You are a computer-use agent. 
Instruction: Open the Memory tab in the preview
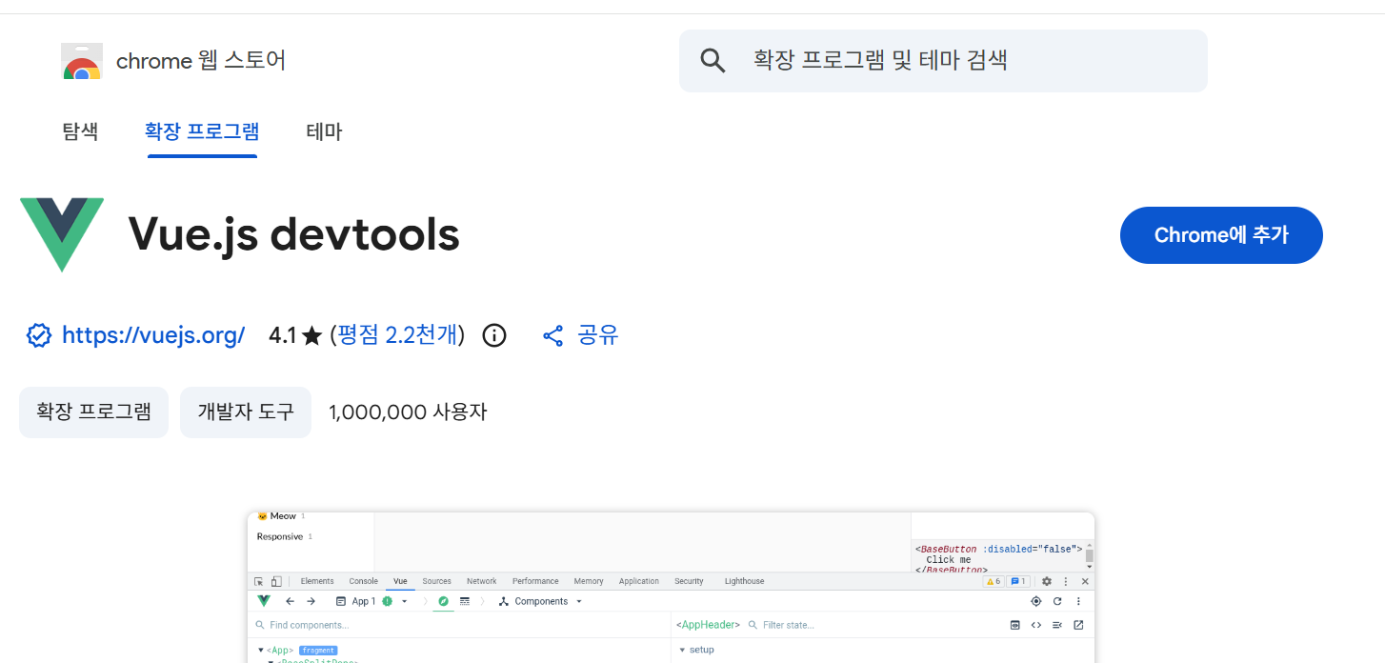click(x=589, y=581)
